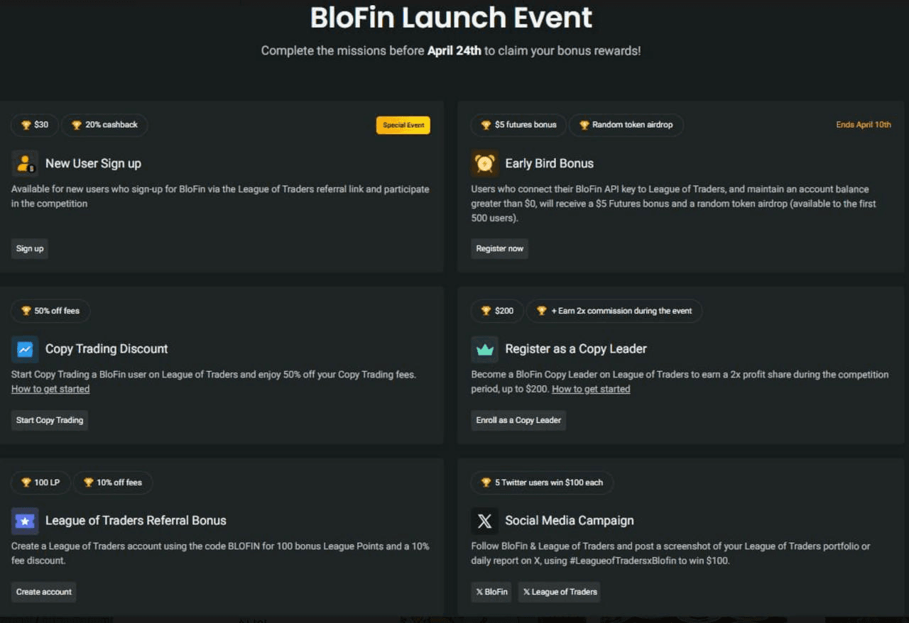The width and height of the screenshot is (909, 623).
Task: Open How to get started for Copy Leader
Action: click(x=591, y=389)
